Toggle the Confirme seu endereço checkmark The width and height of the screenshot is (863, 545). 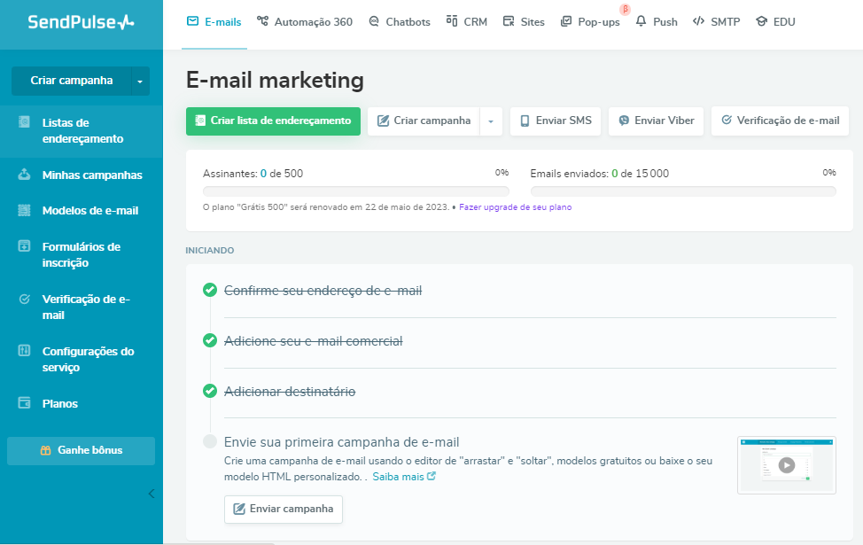[x=210, y=290]
